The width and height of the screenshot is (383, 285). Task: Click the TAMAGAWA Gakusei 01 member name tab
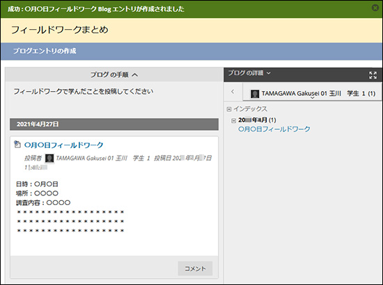[x=312, y=92]
